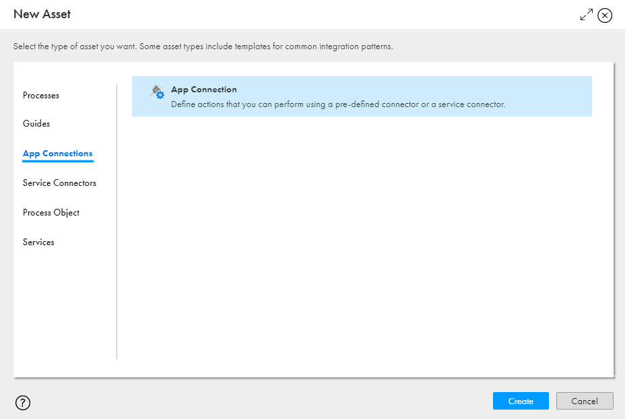Image resolution: width=625 pixels, height=419 pixels.
Task: Open the Service Connectors category
Action: [59, 183]
